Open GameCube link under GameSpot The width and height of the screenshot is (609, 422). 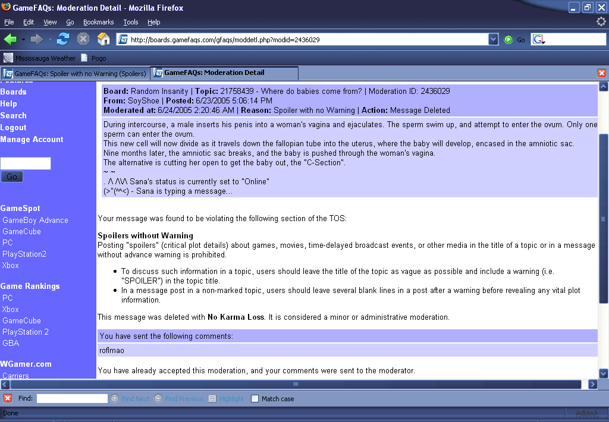[22, 231]
